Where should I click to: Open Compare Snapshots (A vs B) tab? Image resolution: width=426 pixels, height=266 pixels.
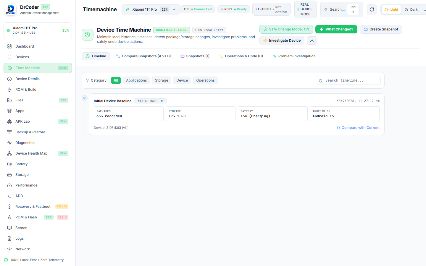(143, 56)
